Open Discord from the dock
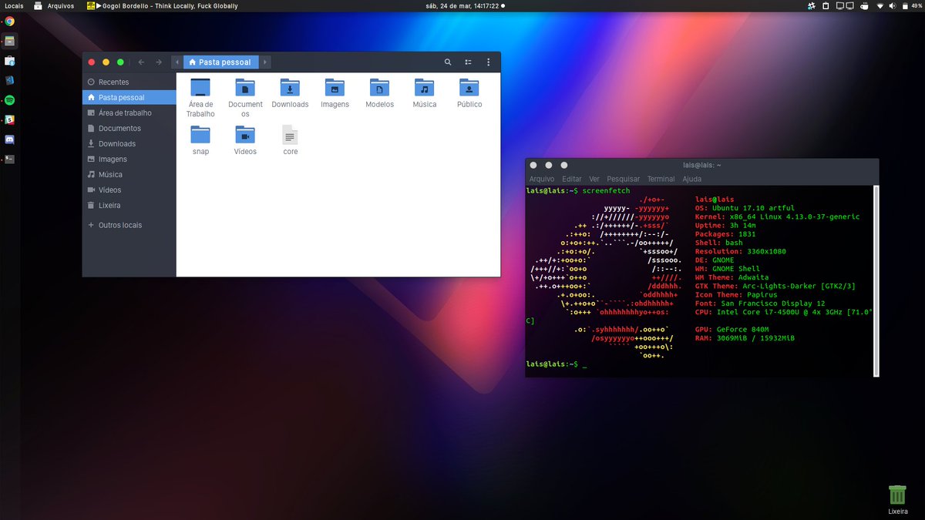Viewport: 925px width, 520px height. tap(10, 139)
